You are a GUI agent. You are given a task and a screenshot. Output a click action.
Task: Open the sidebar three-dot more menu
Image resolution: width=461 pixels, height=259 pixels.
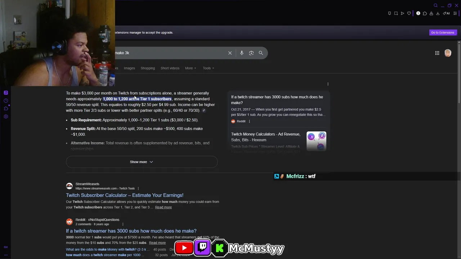pos(6,255)
